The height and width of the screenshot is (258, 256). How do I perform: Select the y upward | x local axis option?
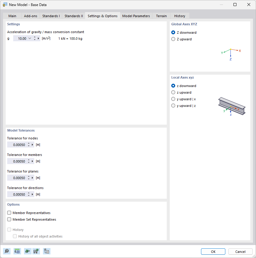173,99
